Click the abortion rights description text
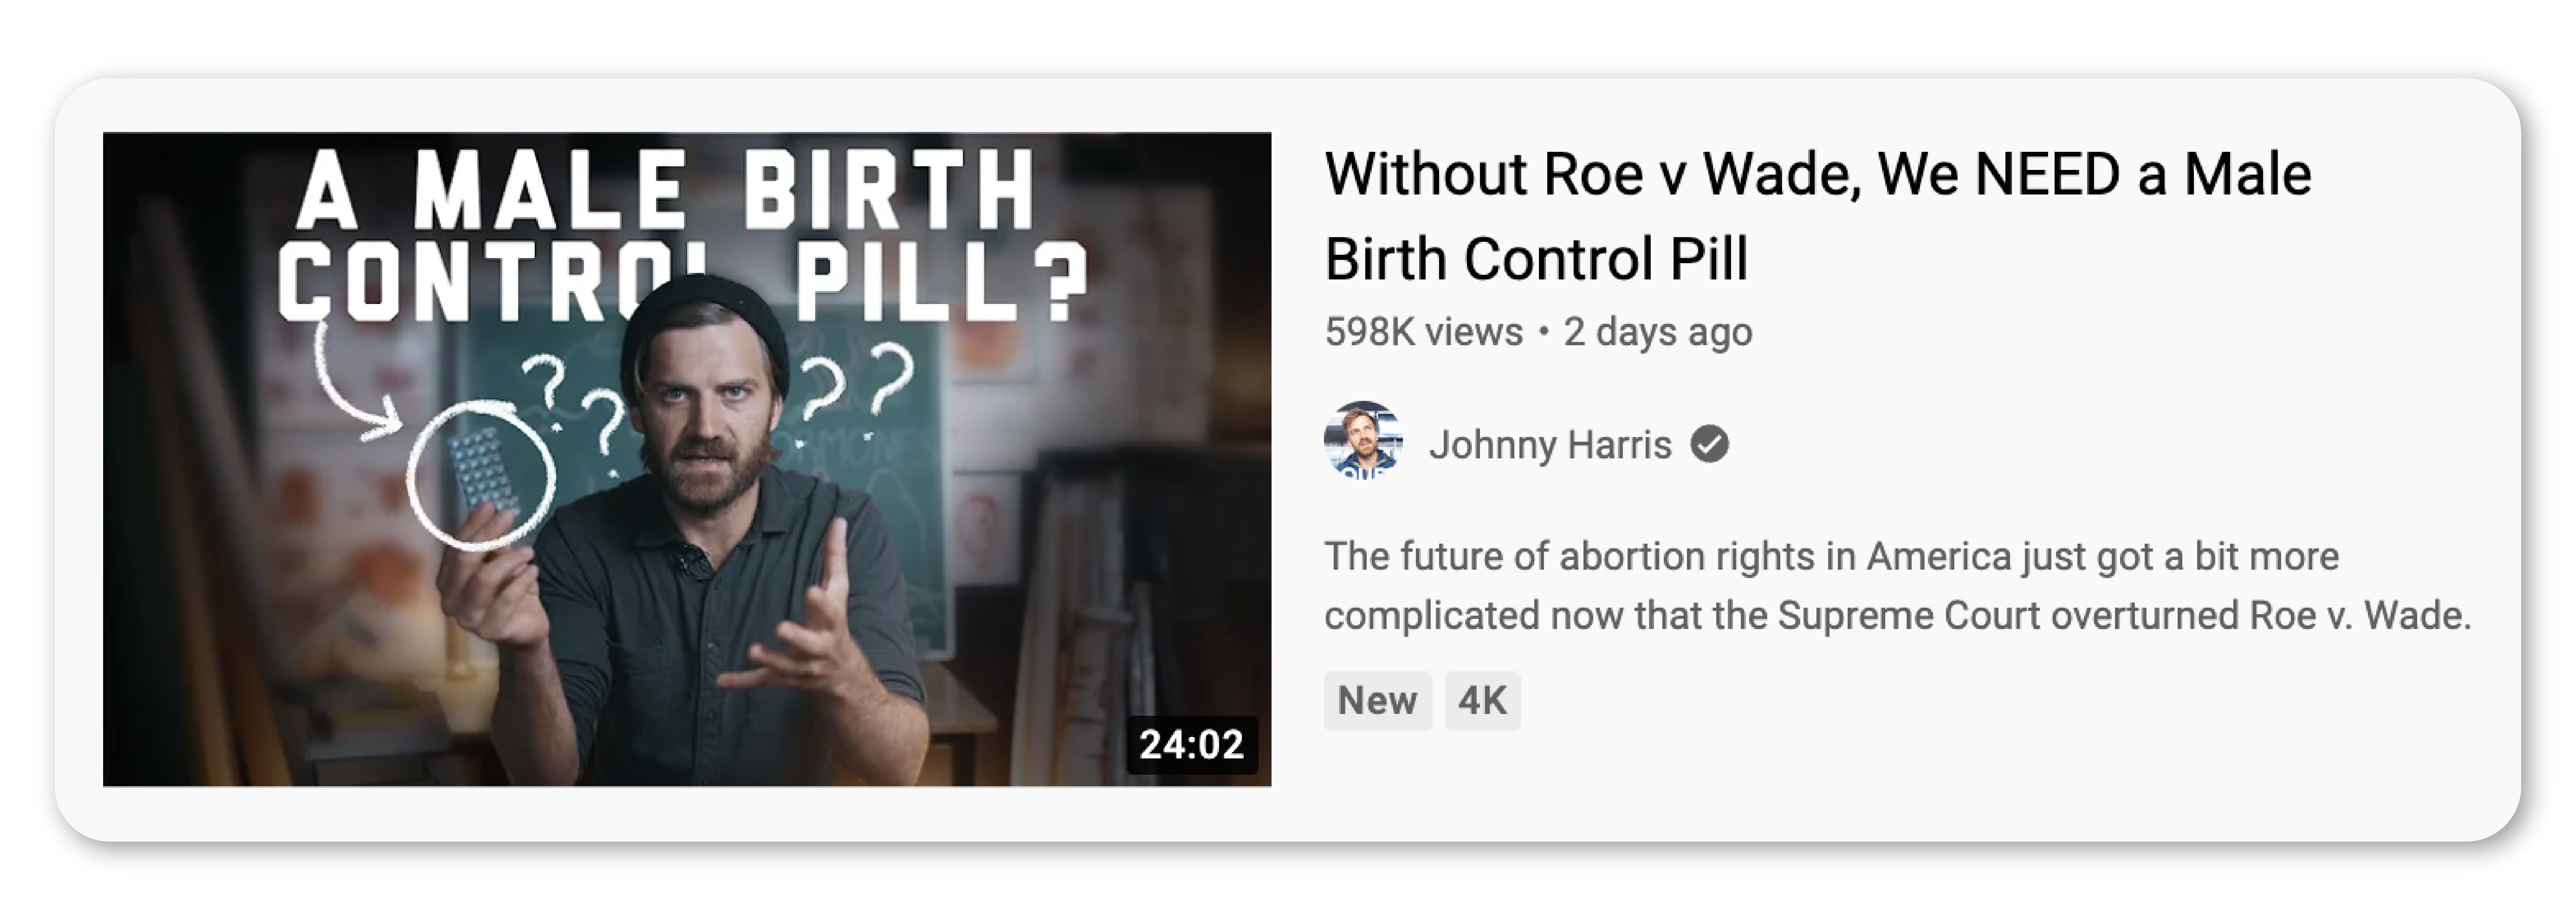Screen dimensions: 2576x920 tap(1897, 585)
